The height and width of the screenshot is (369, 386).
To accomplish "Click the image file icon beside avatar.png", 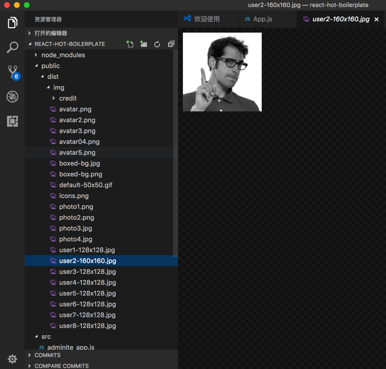I will pyautogui.click(x=53, y=109).
